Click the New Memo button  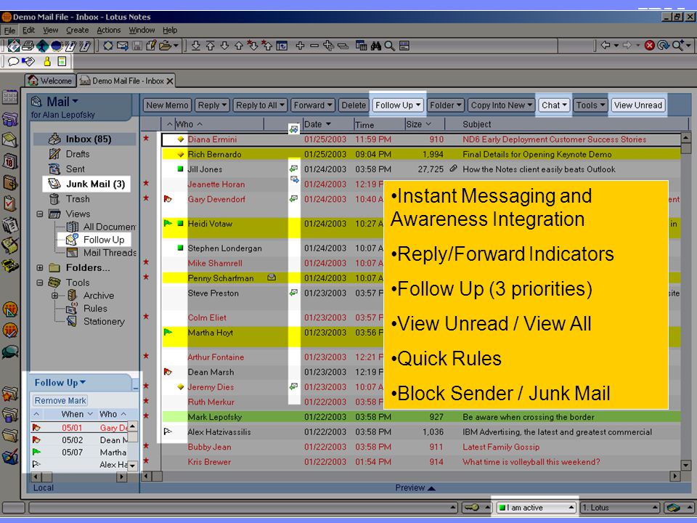[167, 105]
